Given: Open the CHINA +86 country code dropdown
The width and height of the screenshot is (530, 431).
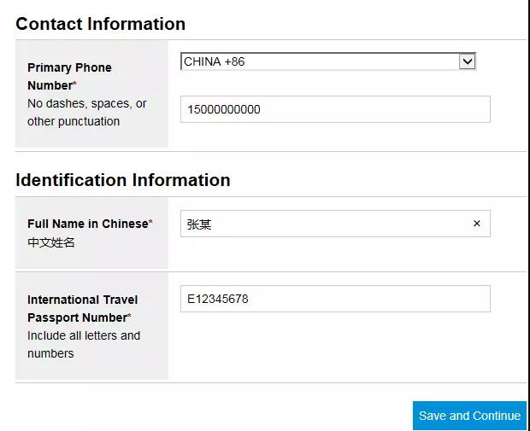Looking at the screenshot, I should (x=328, y=61).
